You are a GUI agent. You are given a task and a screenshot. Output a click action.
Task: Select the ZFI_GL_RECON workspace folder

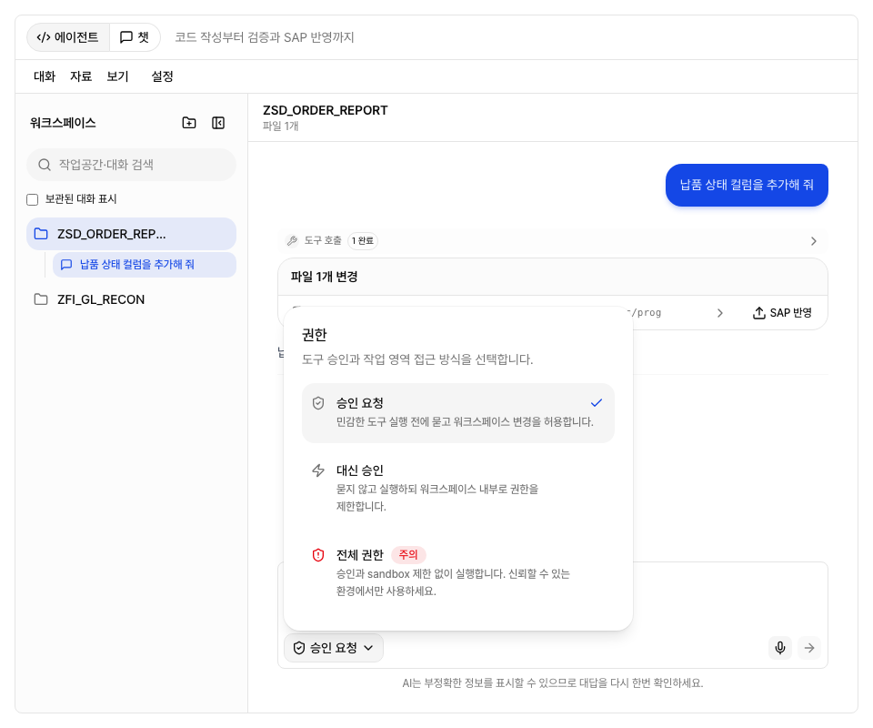tap(131, 299)
